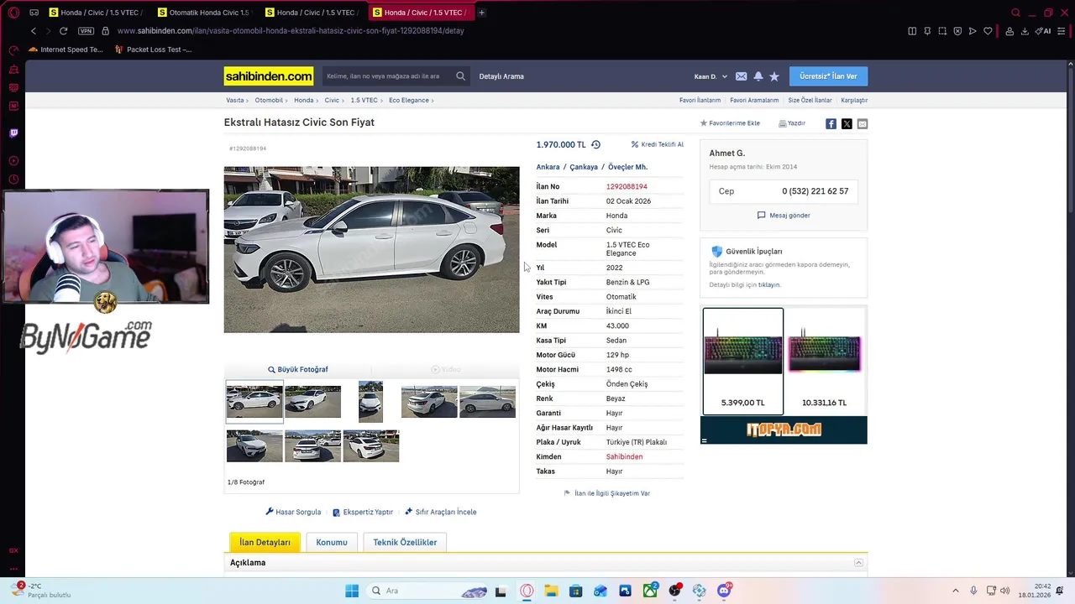1075x604 pixels.
Task: Go back with the browser back arrow
Action: tap(34, 31)
